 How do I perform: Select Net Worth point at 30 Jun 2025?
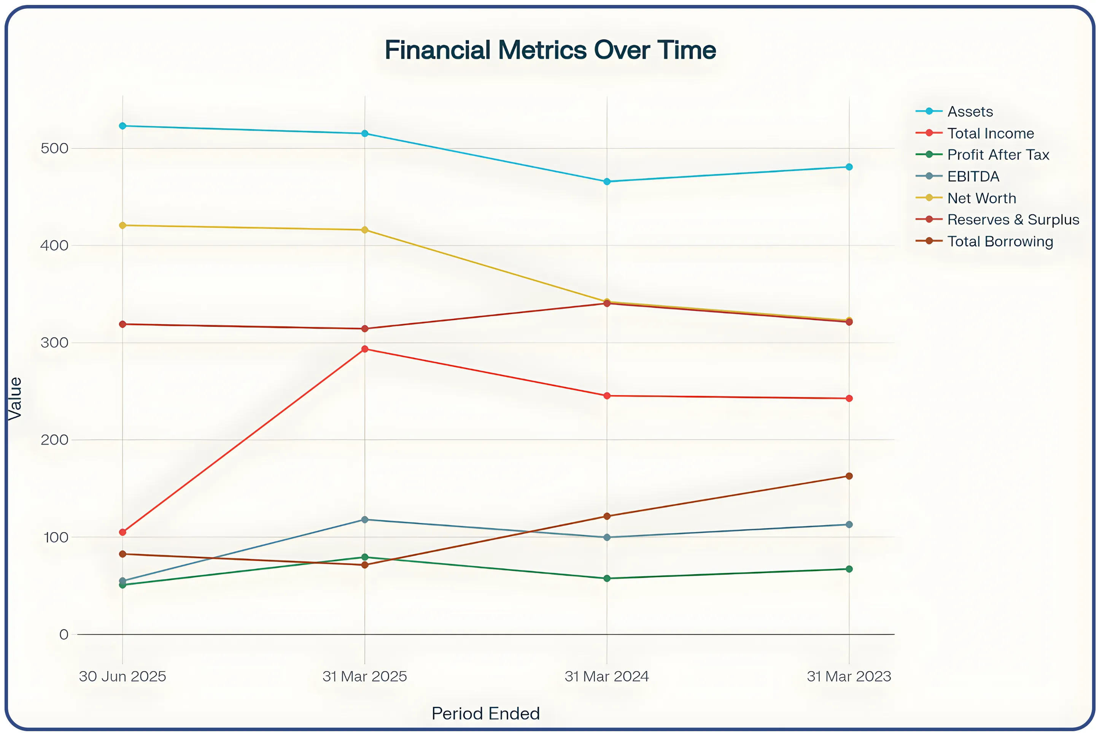122,225
